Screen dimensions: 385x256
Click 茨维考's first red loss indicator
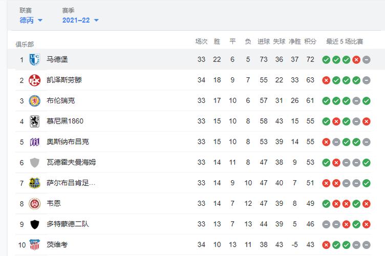(326, 245)
